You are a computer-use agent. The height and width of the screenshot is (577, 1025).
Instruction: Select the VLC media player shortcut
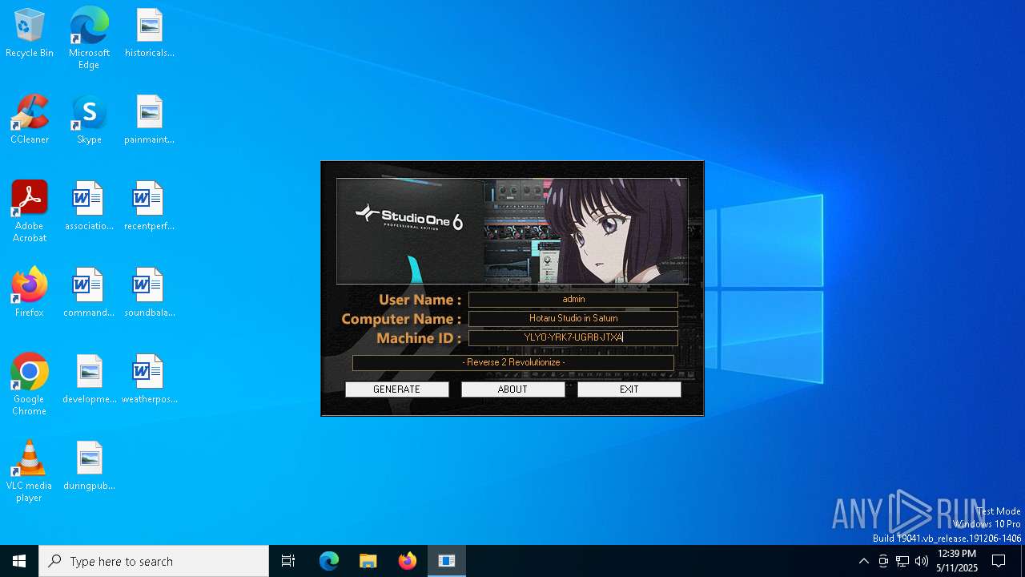click(30, 471)
